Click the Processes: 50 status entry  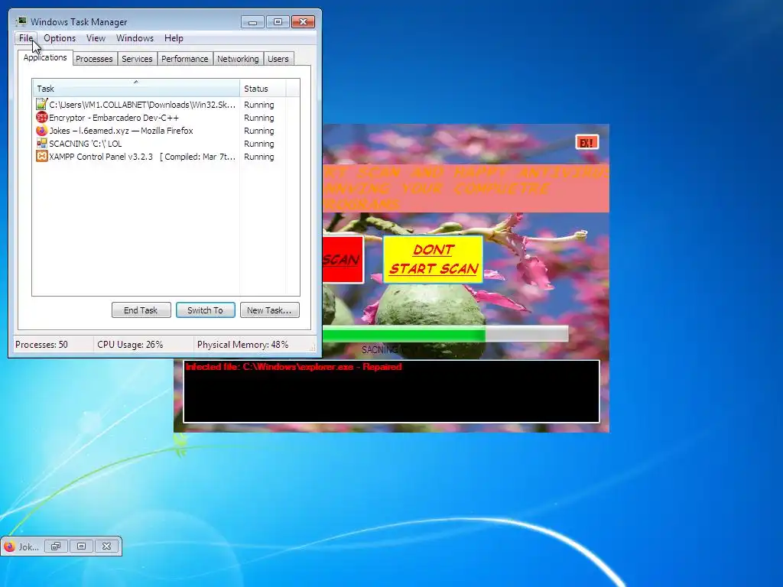[x=41, y=345]
